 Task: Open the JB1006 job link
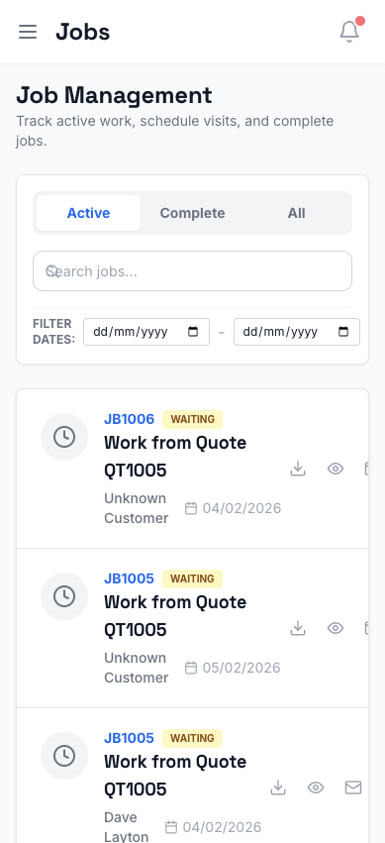click(129, 419)
